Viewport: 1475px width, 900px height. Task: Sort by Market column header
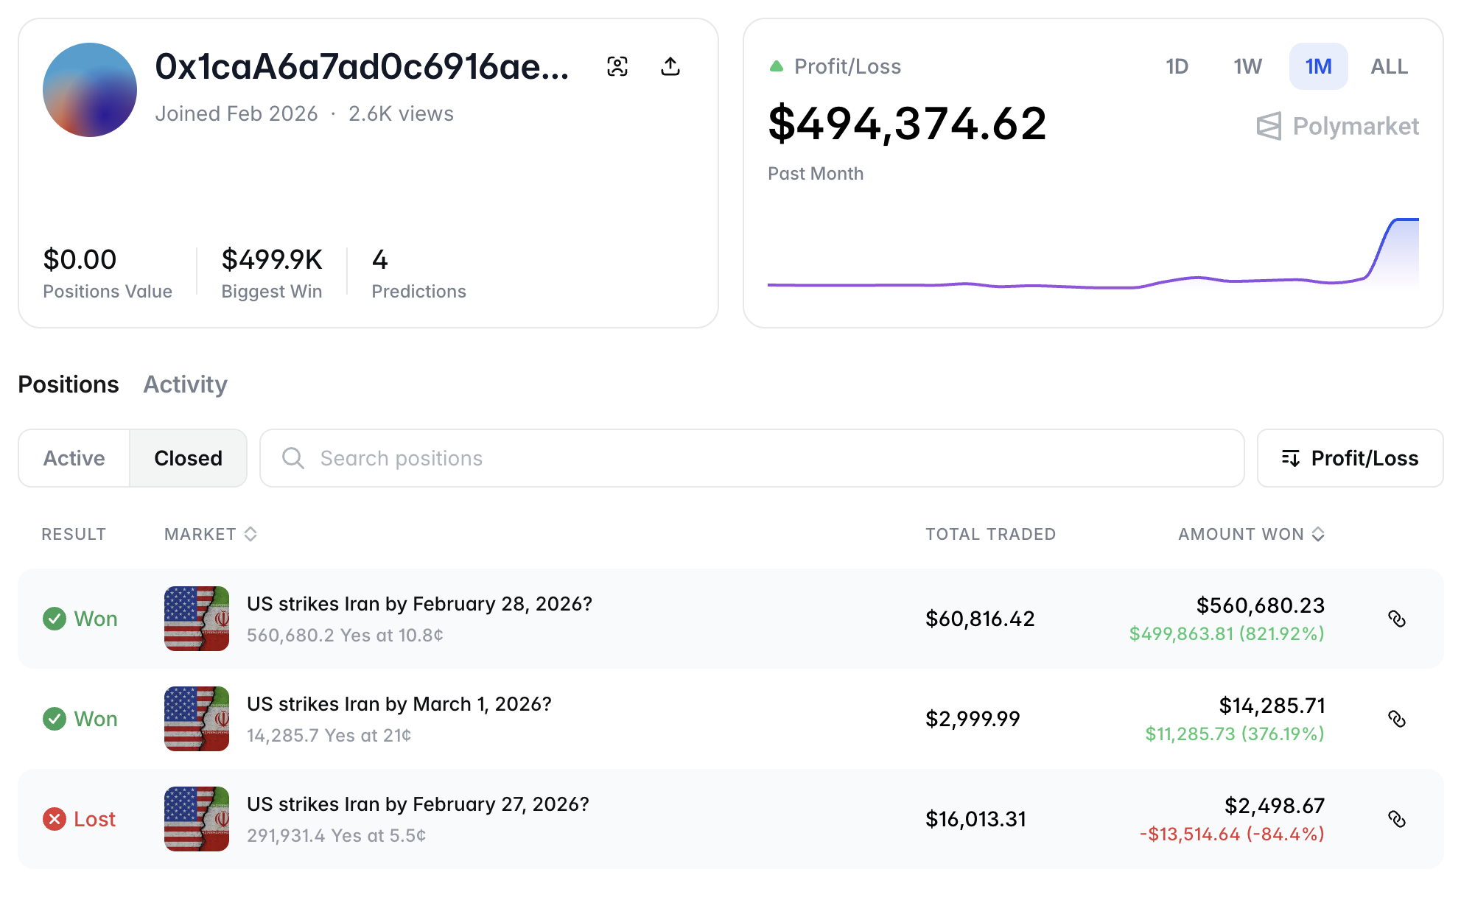point(210,534)
